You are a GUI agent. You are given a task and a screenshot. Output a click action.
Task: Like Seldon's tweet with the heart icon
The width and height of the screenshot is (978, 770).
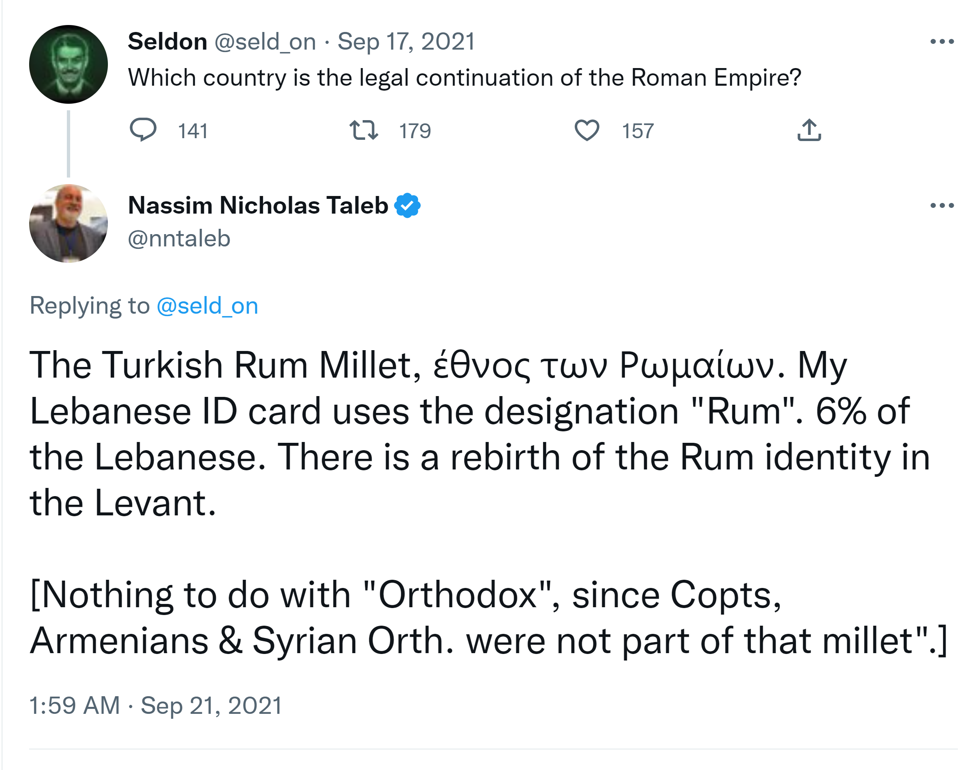pos(587,130)
